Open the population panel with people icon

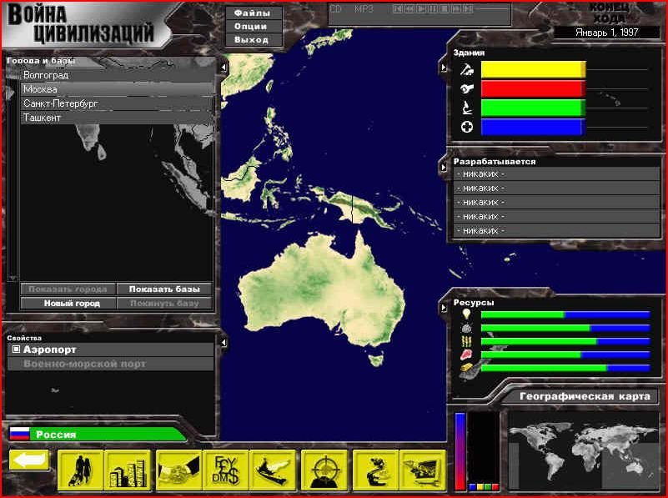click(80, 470)
